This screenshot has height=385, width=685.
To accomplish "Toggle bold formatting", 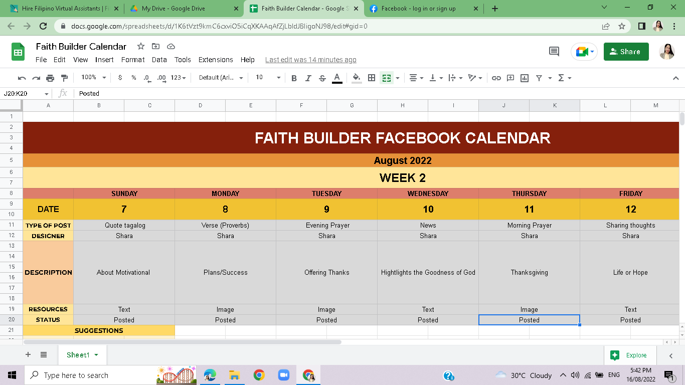I will 294,78.
